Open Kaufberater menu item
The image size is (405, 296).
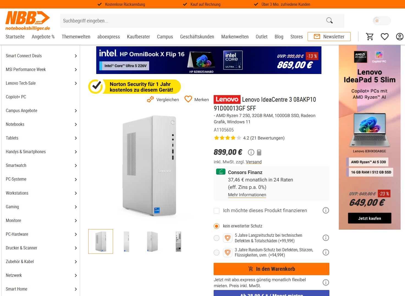(138, 37)
